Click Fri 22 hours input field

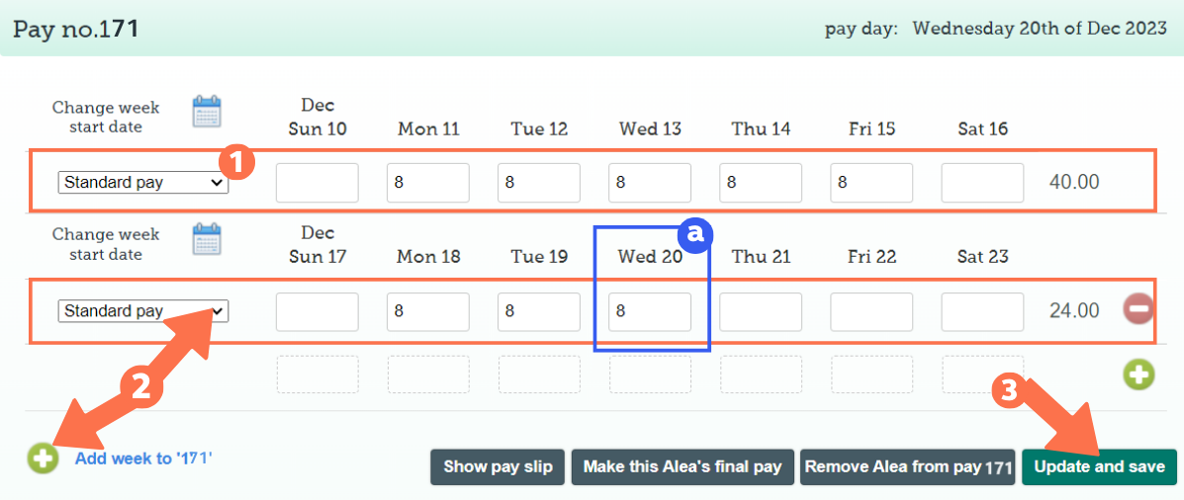tap(871, 311)
